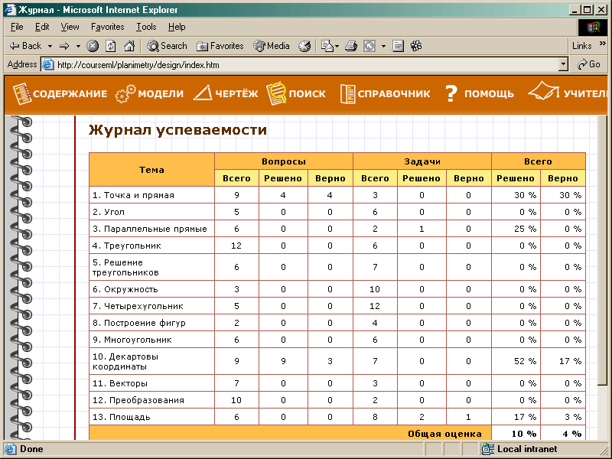The width and height of the screenshot is (612, 459).
Task: Expand the Back history dropdown arrow
Action: [x=50, y=47]
